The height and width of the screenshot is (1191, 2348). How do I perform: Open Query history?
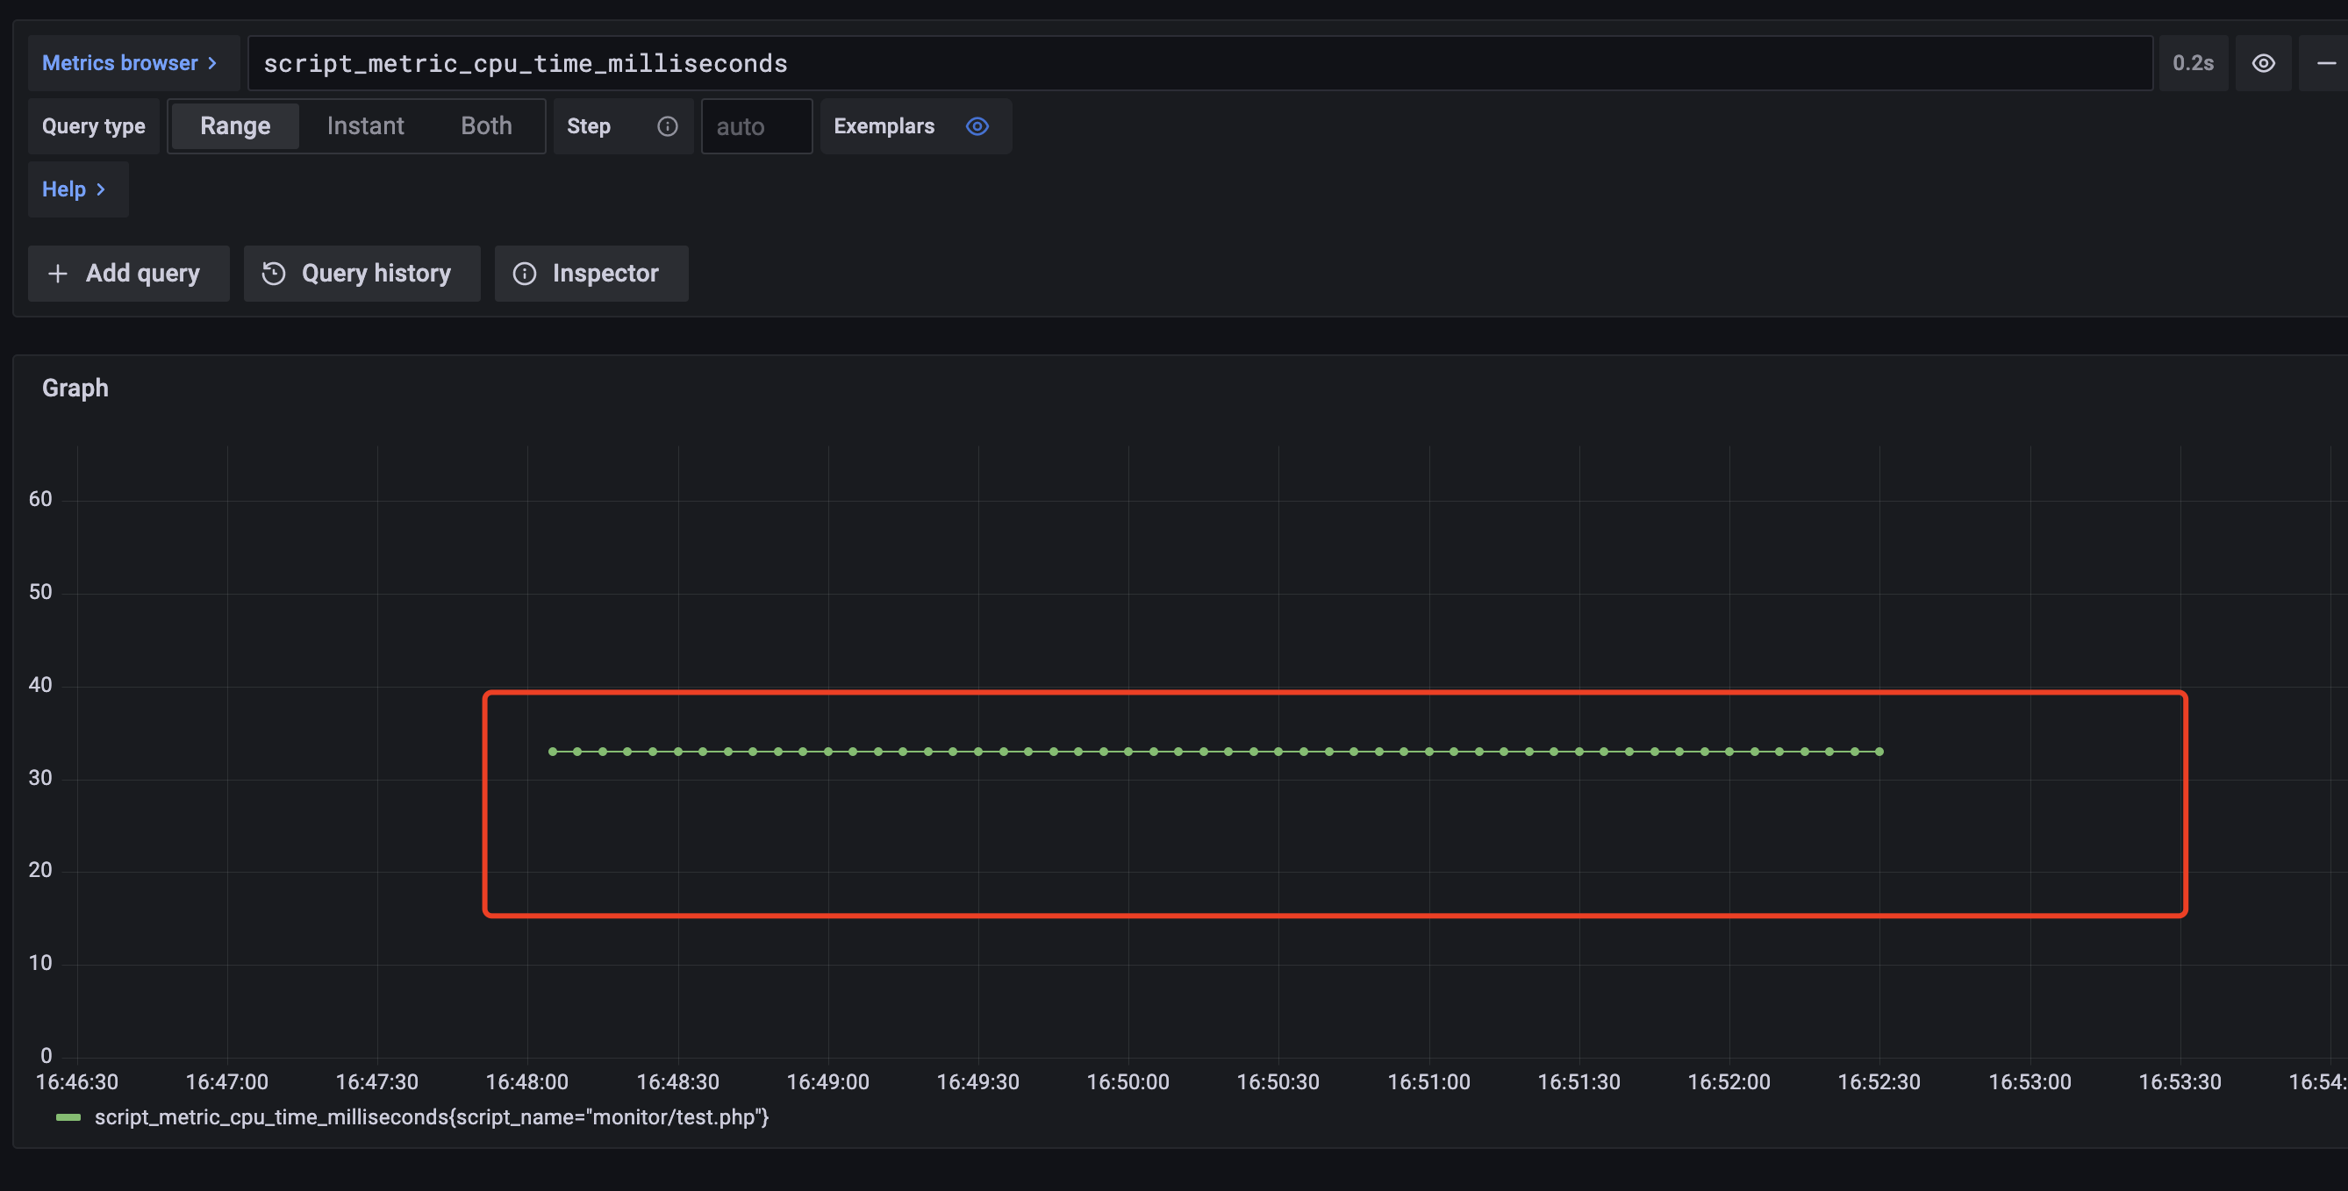(362, 274)
